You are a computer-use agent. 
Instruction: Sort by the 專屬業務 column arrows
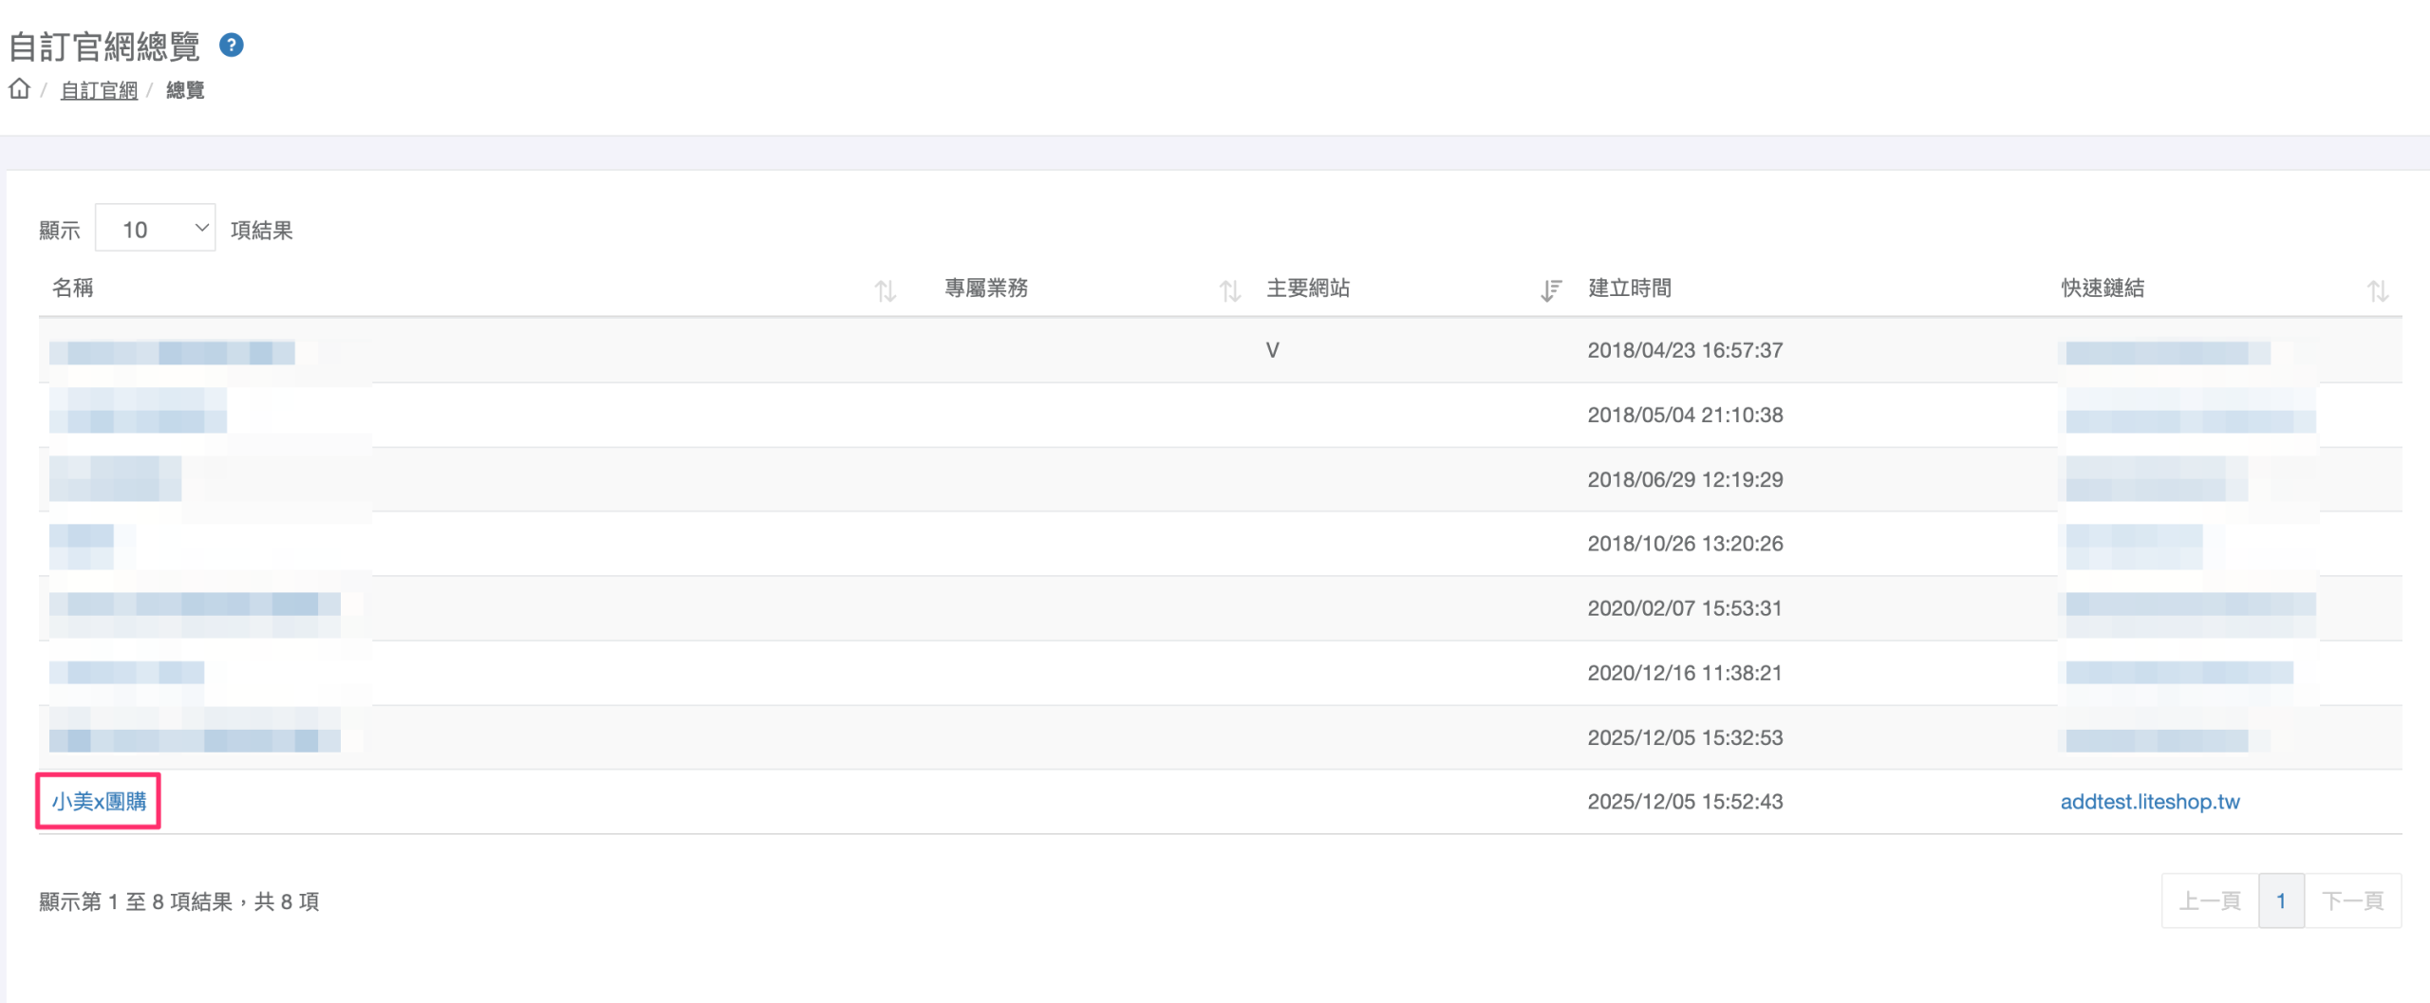(1229, 290)
